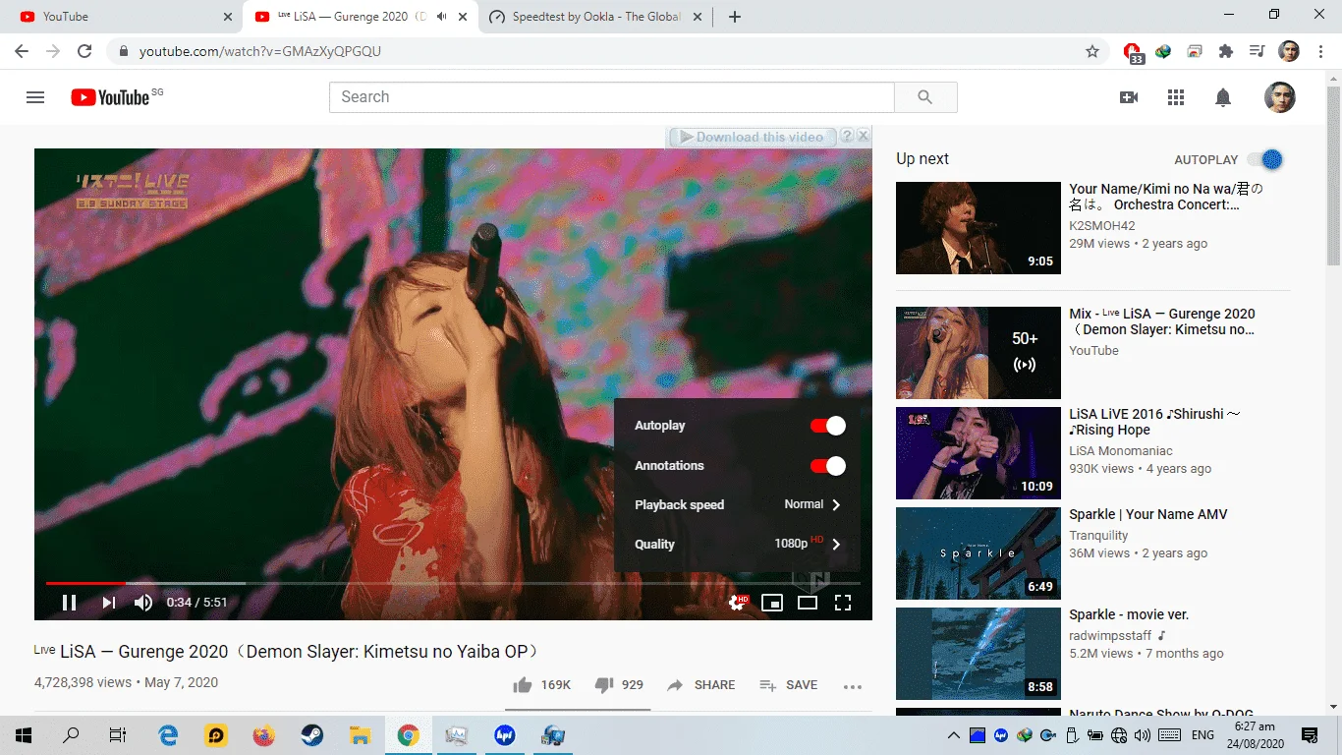Bookmark this page with the star icon

click(x=1092, y=51)
